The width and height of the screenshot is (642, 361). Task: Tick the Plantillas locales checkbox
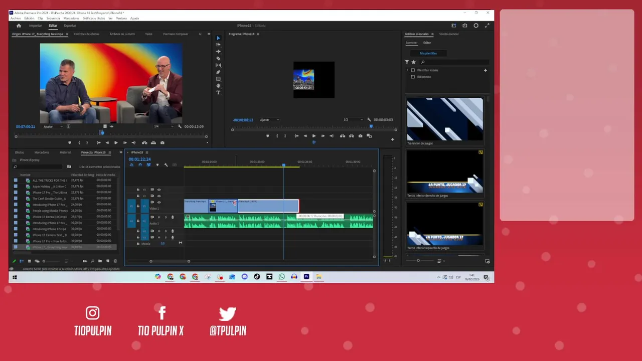pos(413,70)
